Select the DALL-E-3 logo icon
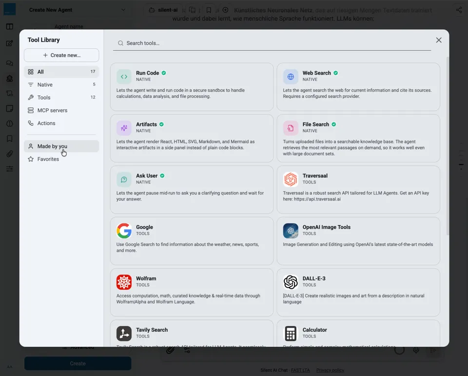 (x=291, y=282)
